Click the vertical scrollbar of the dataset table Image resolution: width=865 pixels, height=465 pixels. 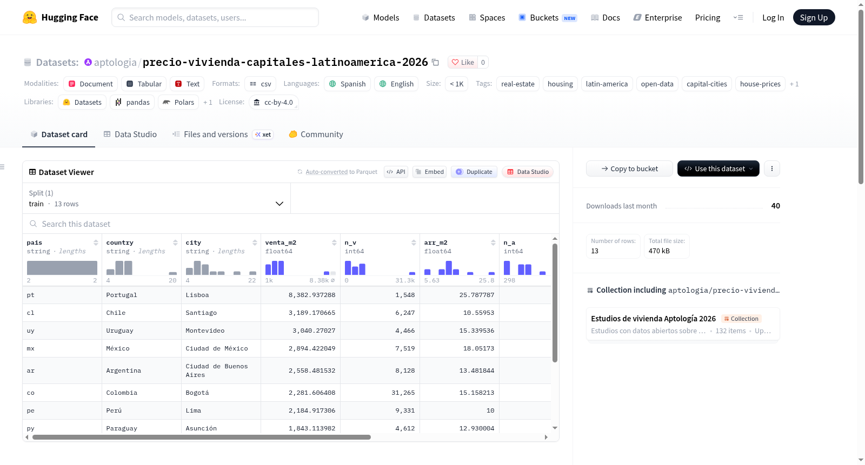pos(555,302)
